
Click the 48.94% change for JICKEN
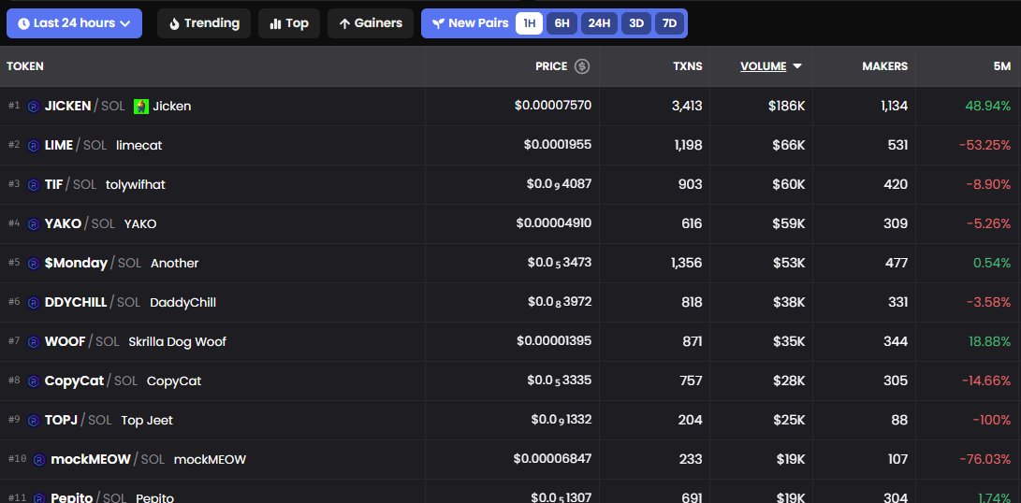click(x=988, y=106)
